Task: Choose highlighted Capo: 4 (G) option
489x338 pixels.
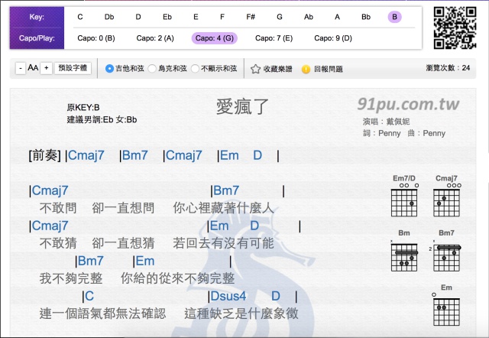Action: coord(215,38)
